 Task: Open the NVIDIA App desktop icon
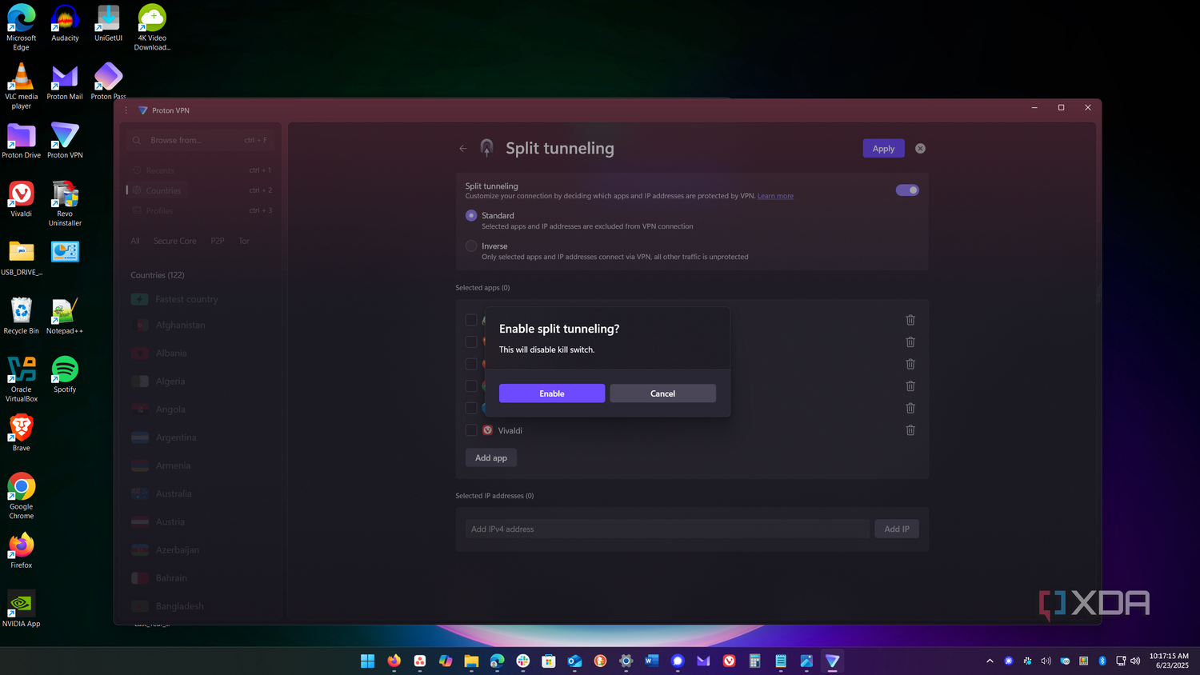(22, 609)
